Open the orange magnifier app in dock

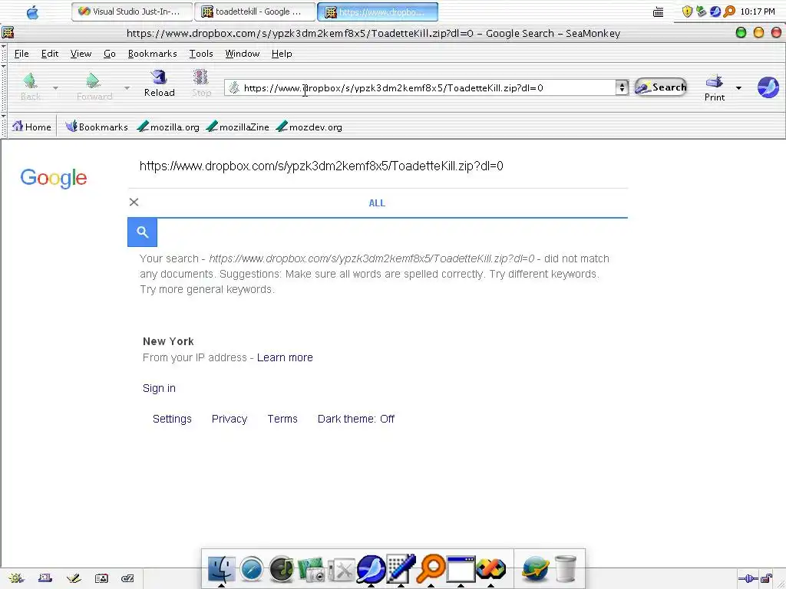click(x=431, y=568)
